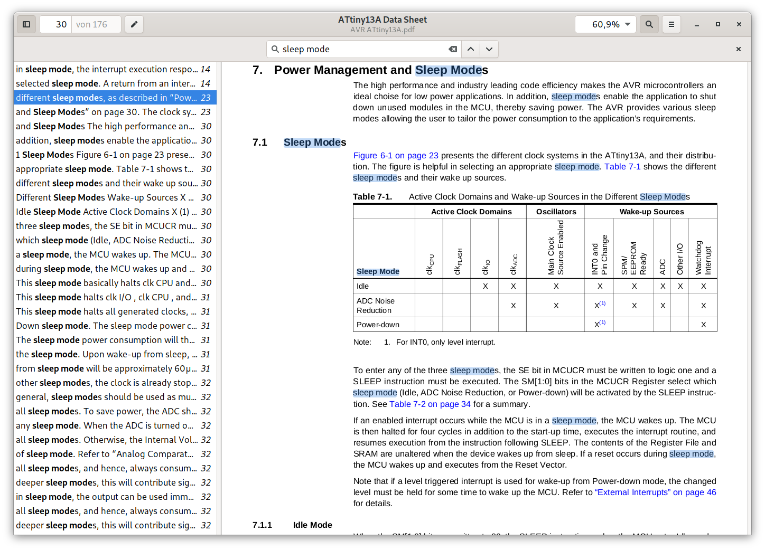Click the 'Wake-up Sources' table header
Image resolution: width=765 pixels, height=550 pixels.
[x=651, y=212]
